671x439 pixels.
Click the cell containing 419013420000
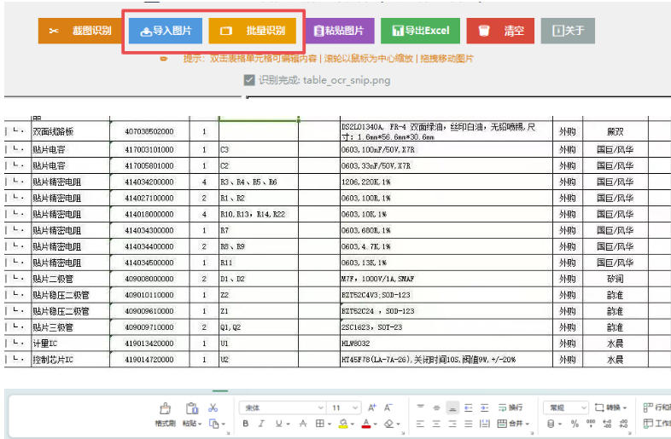(x=149, y=344)
